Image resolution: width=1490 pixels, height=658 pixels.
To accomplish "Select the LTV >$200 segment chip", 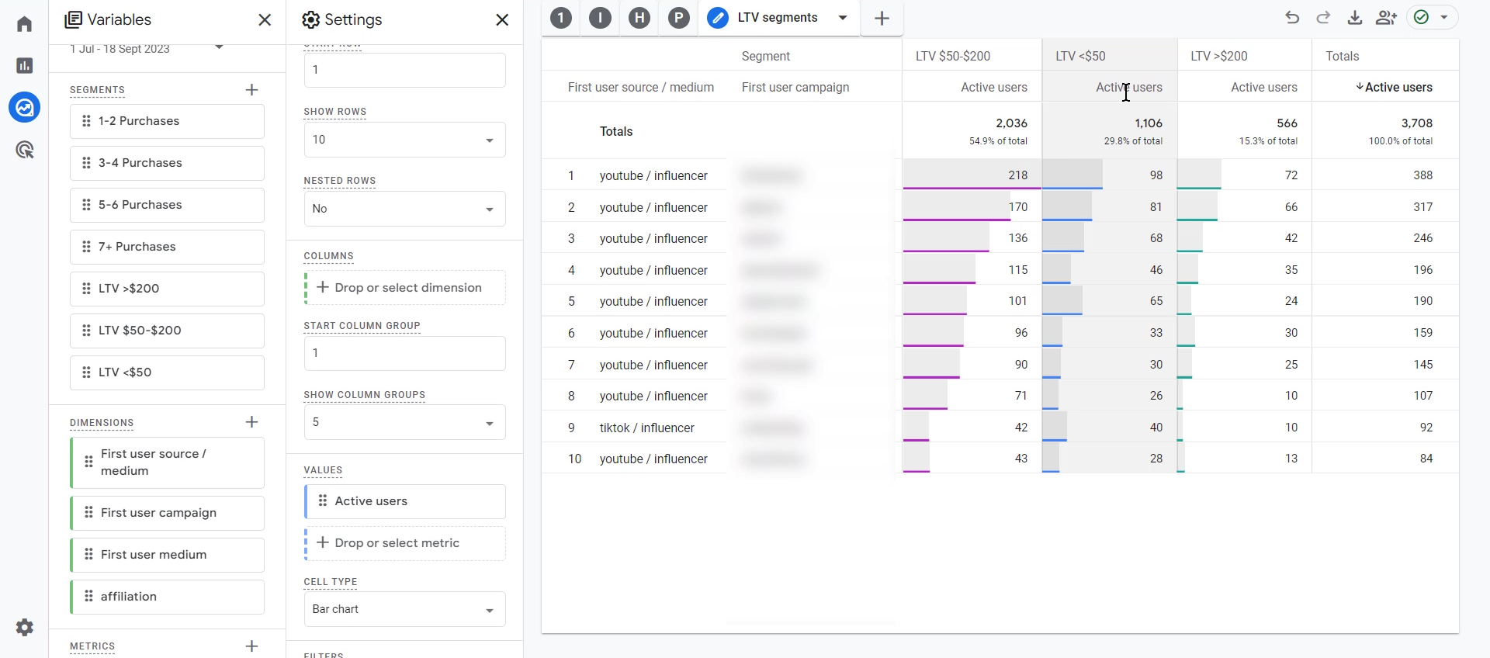I will (167, 289).
